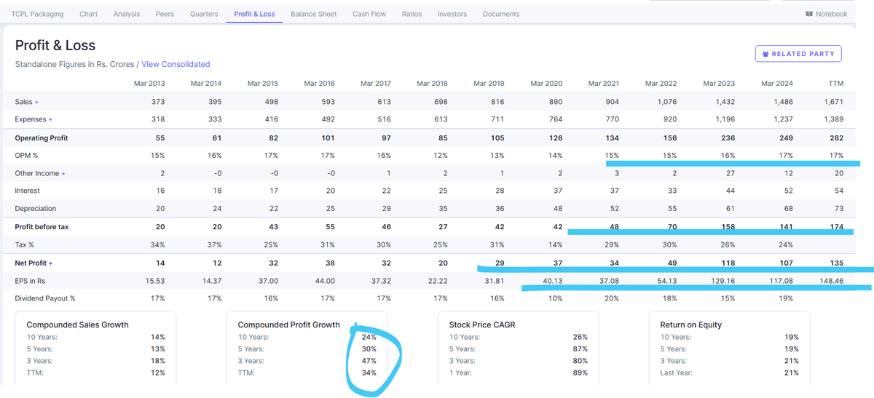Select Mar 2020 tax value 14%
Viewport: 874px width, 398px height.
pyautogui.click(x=554, y=244)
